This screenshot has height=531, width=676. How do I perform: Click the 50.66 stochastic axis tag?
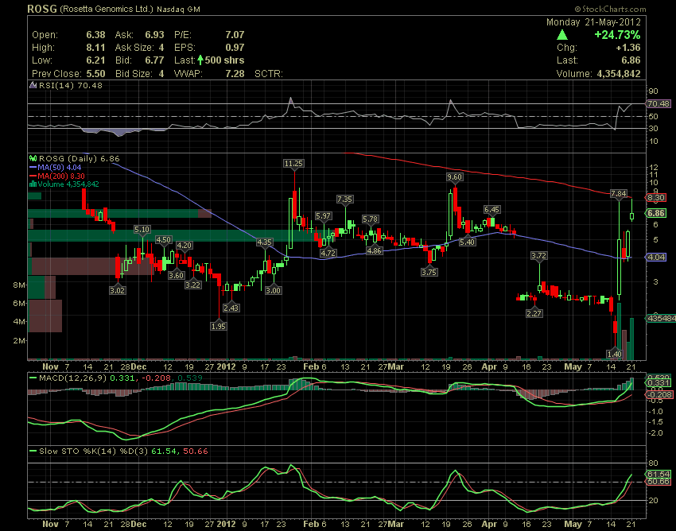pyautogui.click(x=659, y=482)
